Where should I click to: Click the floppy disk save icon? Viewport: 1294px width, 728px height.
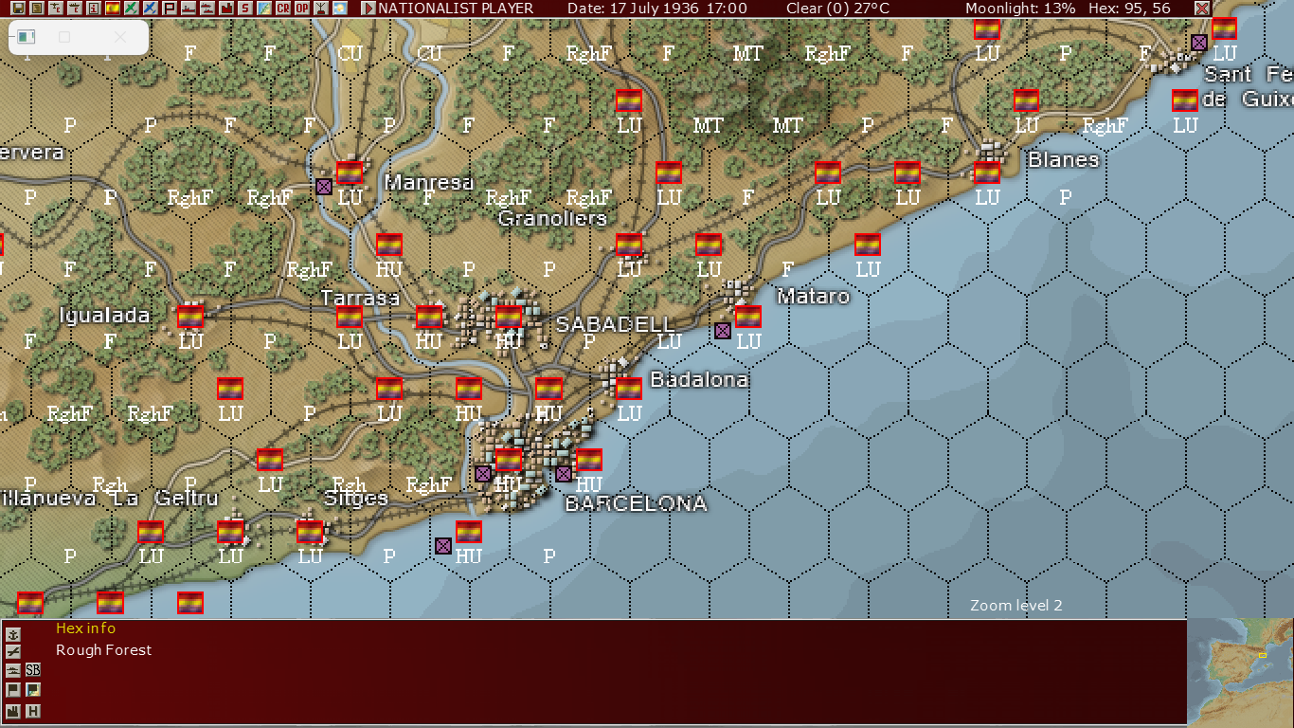coord(18,9)
